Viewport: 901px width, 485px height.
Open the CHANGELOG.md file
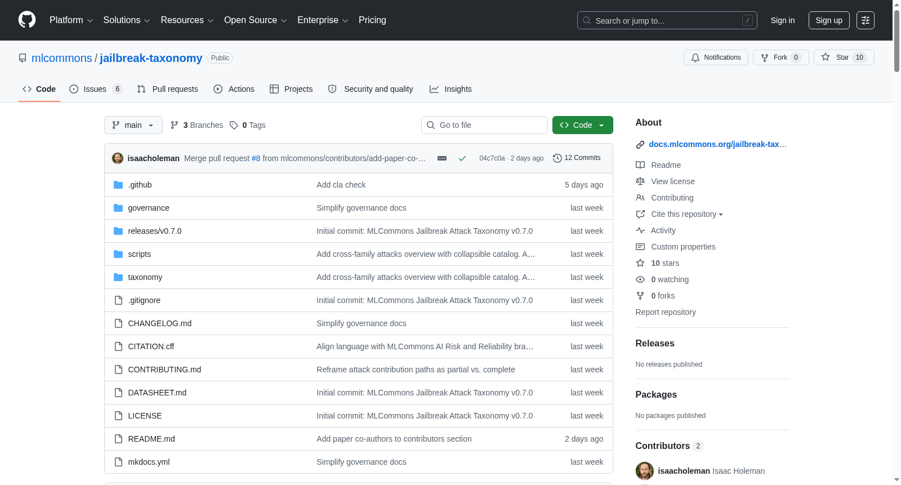pyautogui.click(x=160, y=323)
